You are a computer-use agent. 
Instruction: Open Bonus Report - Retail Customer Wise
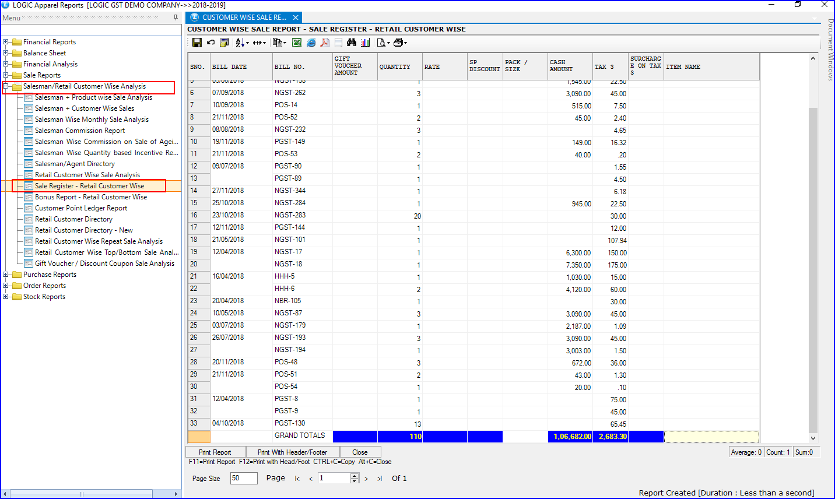pyautogui.click(x=91, y=197)
